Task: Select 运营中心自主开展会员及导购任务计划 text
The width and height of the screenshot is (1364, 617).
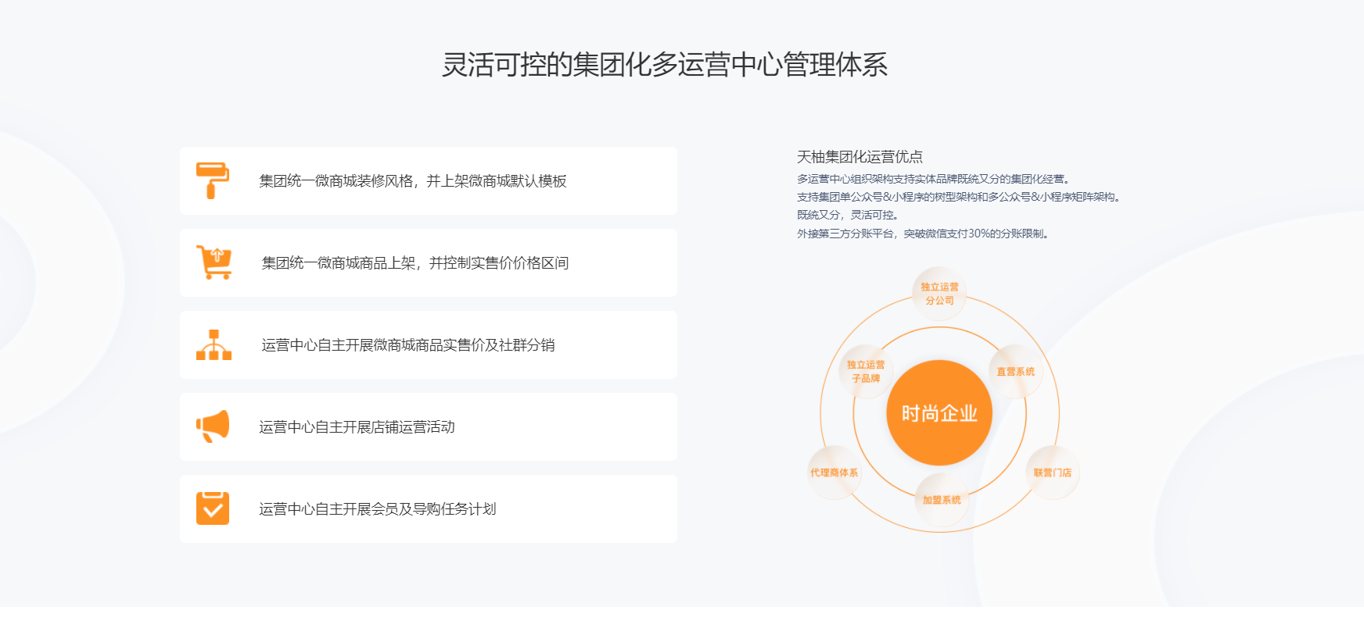Action: [x=378, y=509]
